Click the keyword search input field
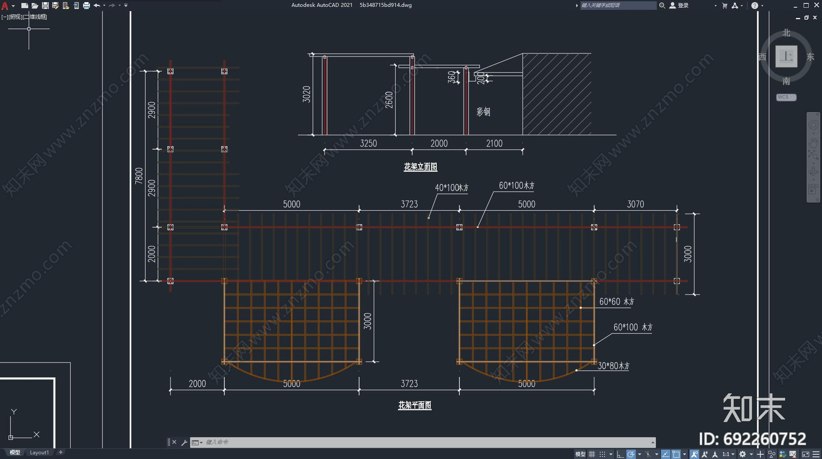Image resolution: width=822 pixels, height=459 pixels. (618, 5)
